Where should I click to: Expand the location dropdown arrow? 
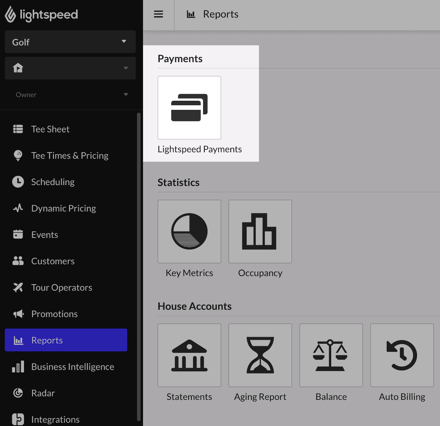coord(126,68)
